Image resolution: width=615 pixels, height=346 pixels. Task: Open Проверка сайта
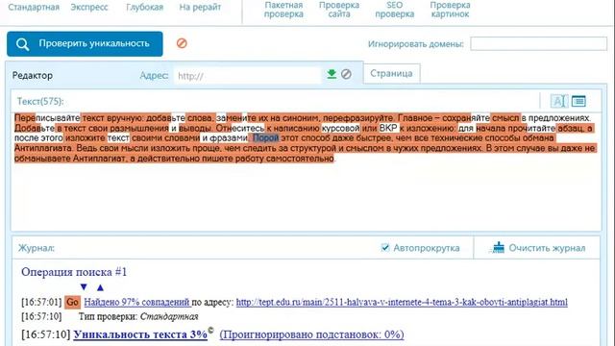[x=339, y=10]
